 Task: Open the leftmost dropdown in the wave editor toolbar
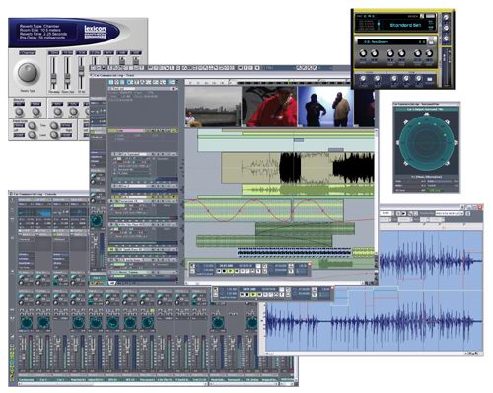tap(387, 214)
